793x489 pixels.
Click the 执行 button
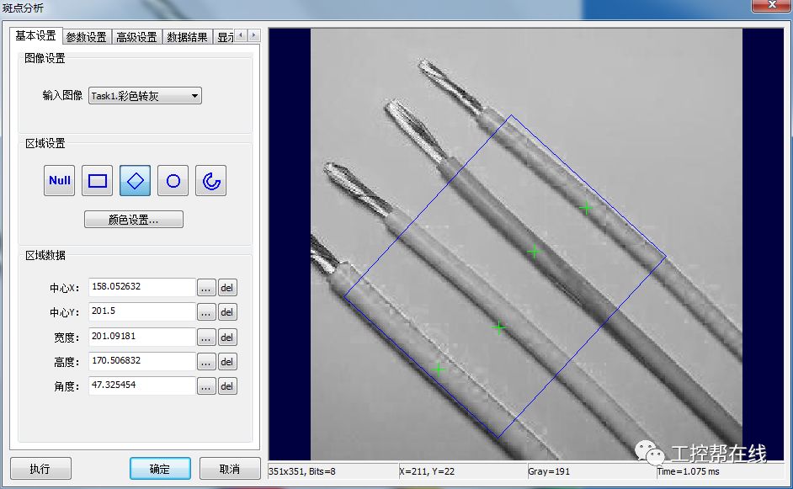[x=40, y=469]
